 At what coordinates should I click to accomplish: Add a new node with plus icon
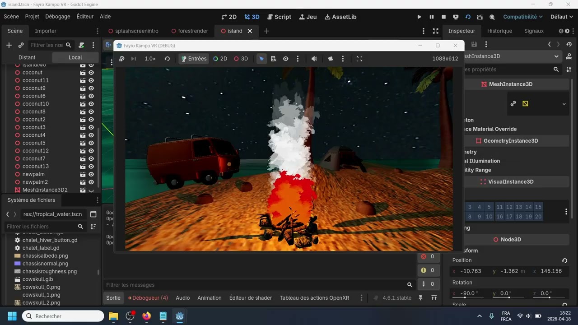point(9,45)
